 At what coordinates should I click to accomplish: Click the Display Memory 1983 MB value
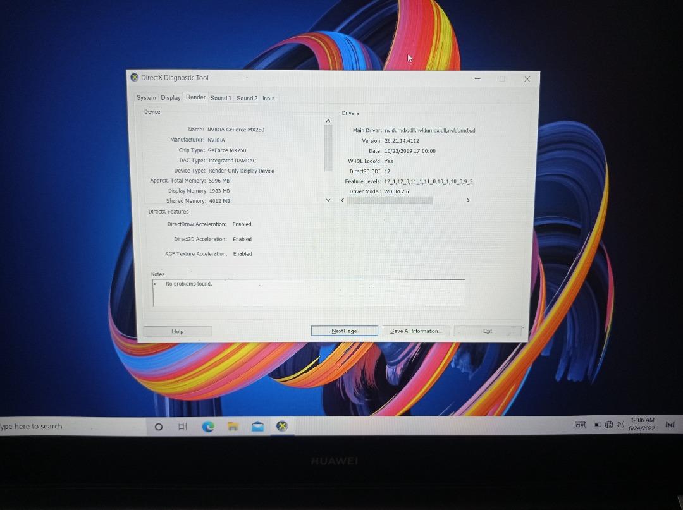click(x=219, y=191)
